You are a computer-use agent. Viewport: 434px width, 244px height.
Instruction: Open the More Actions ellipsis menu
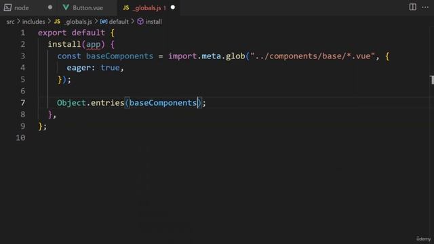pos(425,7)
